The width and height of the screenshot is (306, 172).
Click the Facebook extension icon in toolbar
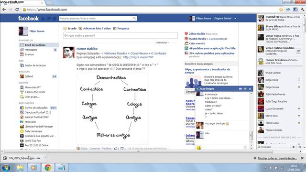coord(295,10)
